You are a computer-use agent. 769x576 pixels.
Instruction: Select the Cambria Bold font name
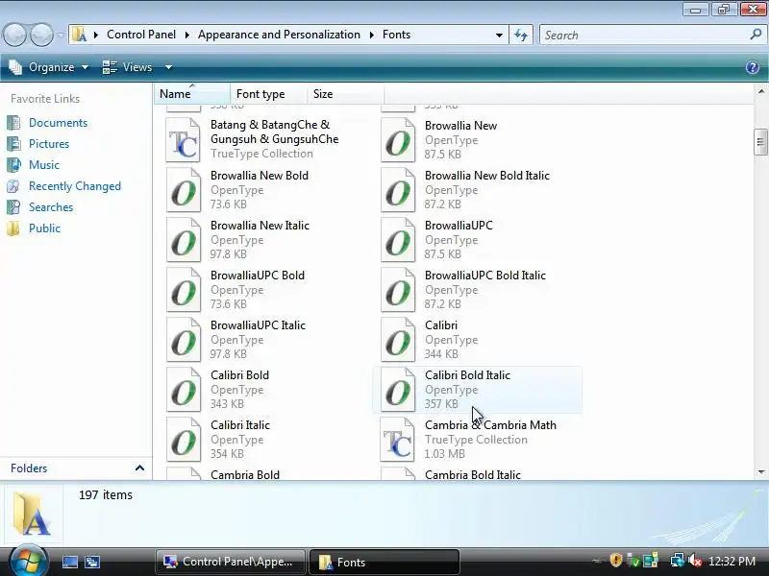pos(245,474)
